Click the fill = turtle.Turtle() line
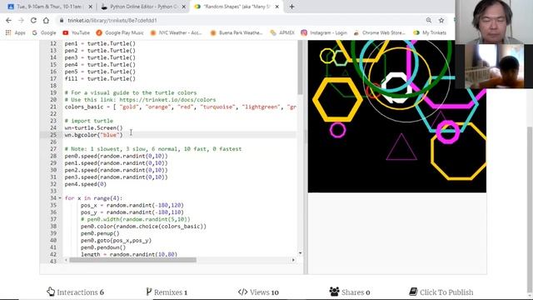The height and width of the screenshot is (300, 533). 100,78
